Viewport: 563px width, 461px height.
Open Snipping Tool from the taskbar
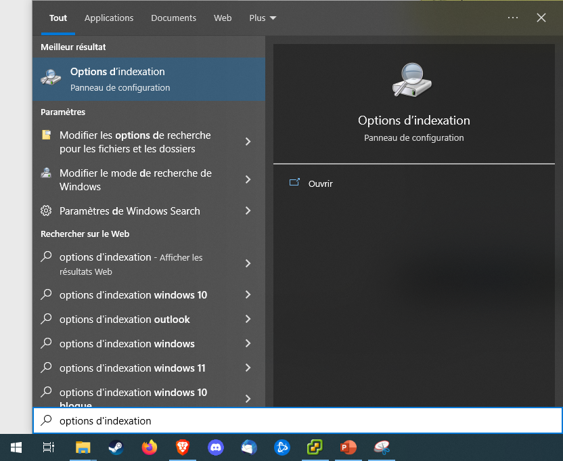tap(382, 447)
